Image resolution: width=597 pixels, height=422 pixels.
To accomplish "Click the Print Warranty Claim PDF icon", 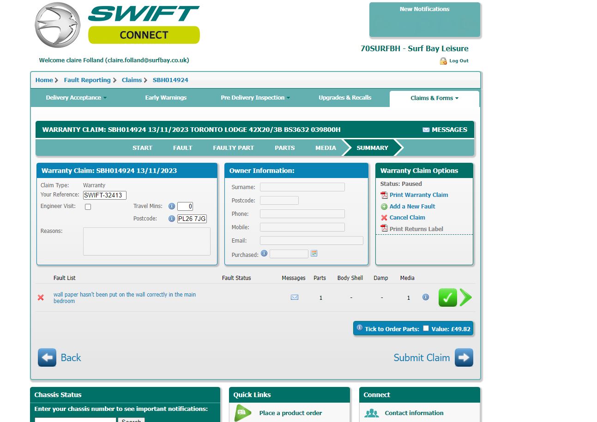I will click(x=384, y=195).
